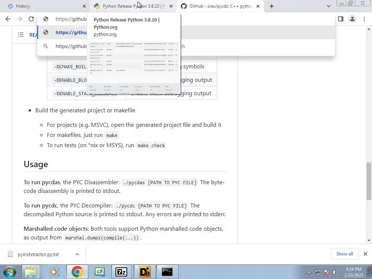
Task: Click the address bar URL text
Action: coord(71,19)
